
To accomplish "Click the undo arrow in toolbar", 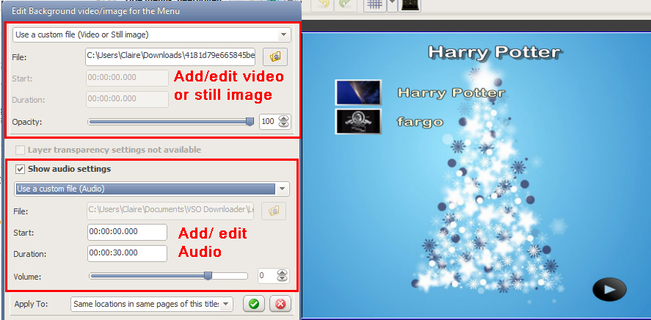I will [x=321, y=5].
